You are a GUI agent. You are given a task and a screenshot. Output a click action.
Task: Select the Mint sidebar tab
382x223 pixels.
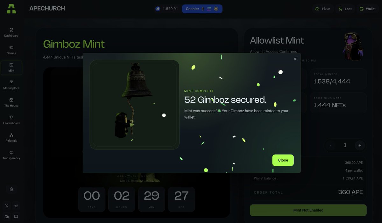click(11, 68)
